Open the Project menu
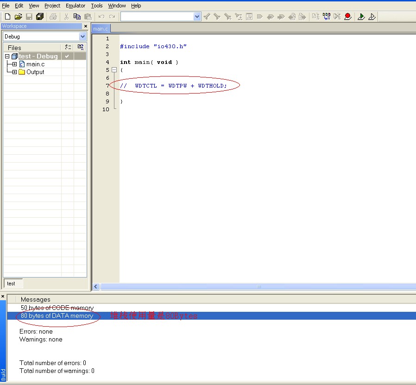 [x=52, y=6]
